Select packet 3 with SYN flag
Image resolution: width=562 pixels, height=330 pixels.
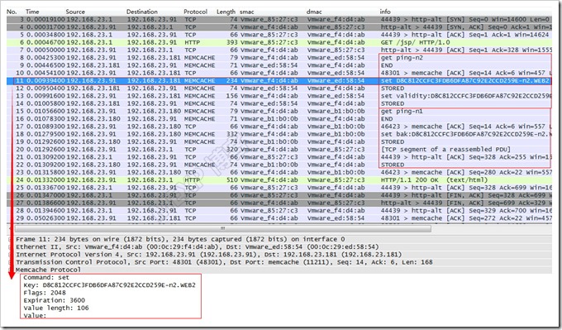click(x=279, y=19)
